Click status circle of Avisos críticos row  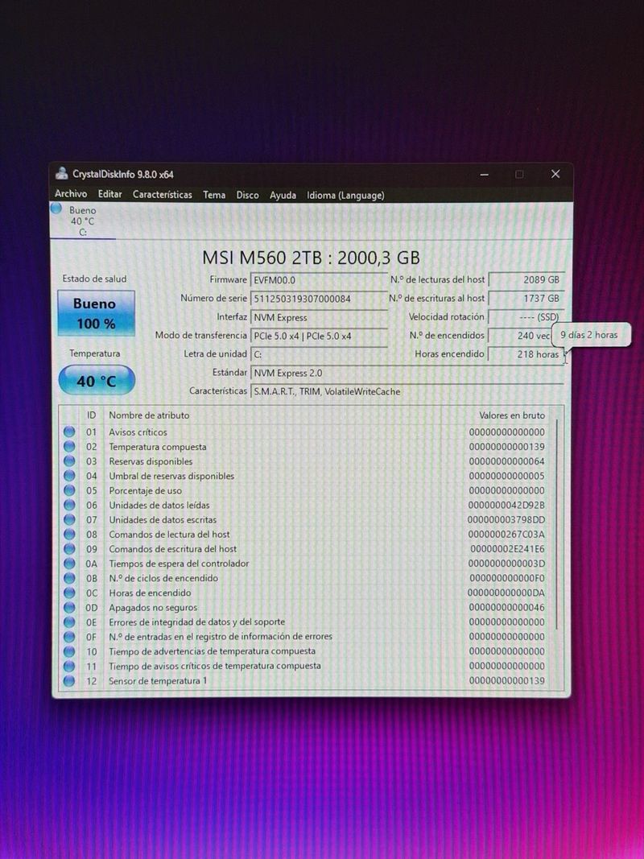[x=69, y=432]
